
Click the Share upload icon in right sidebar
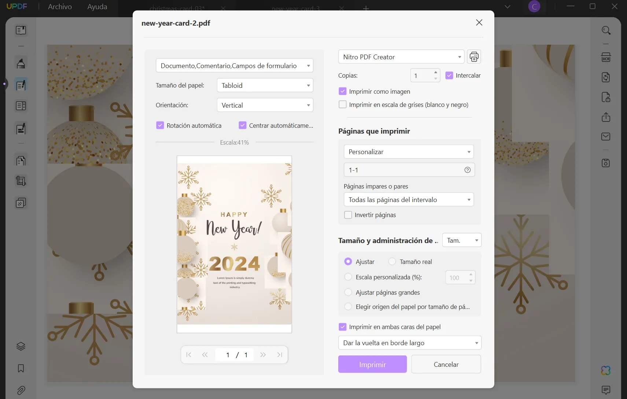(x=606, y=117)
